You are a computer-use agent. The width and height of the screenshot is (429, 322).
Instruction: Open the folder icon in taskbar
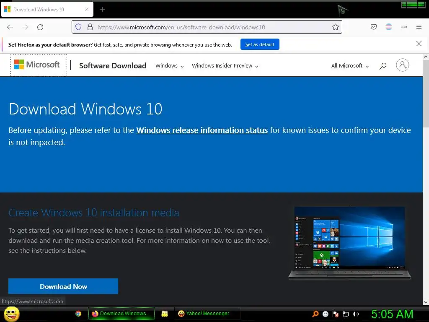click(164, 314)
